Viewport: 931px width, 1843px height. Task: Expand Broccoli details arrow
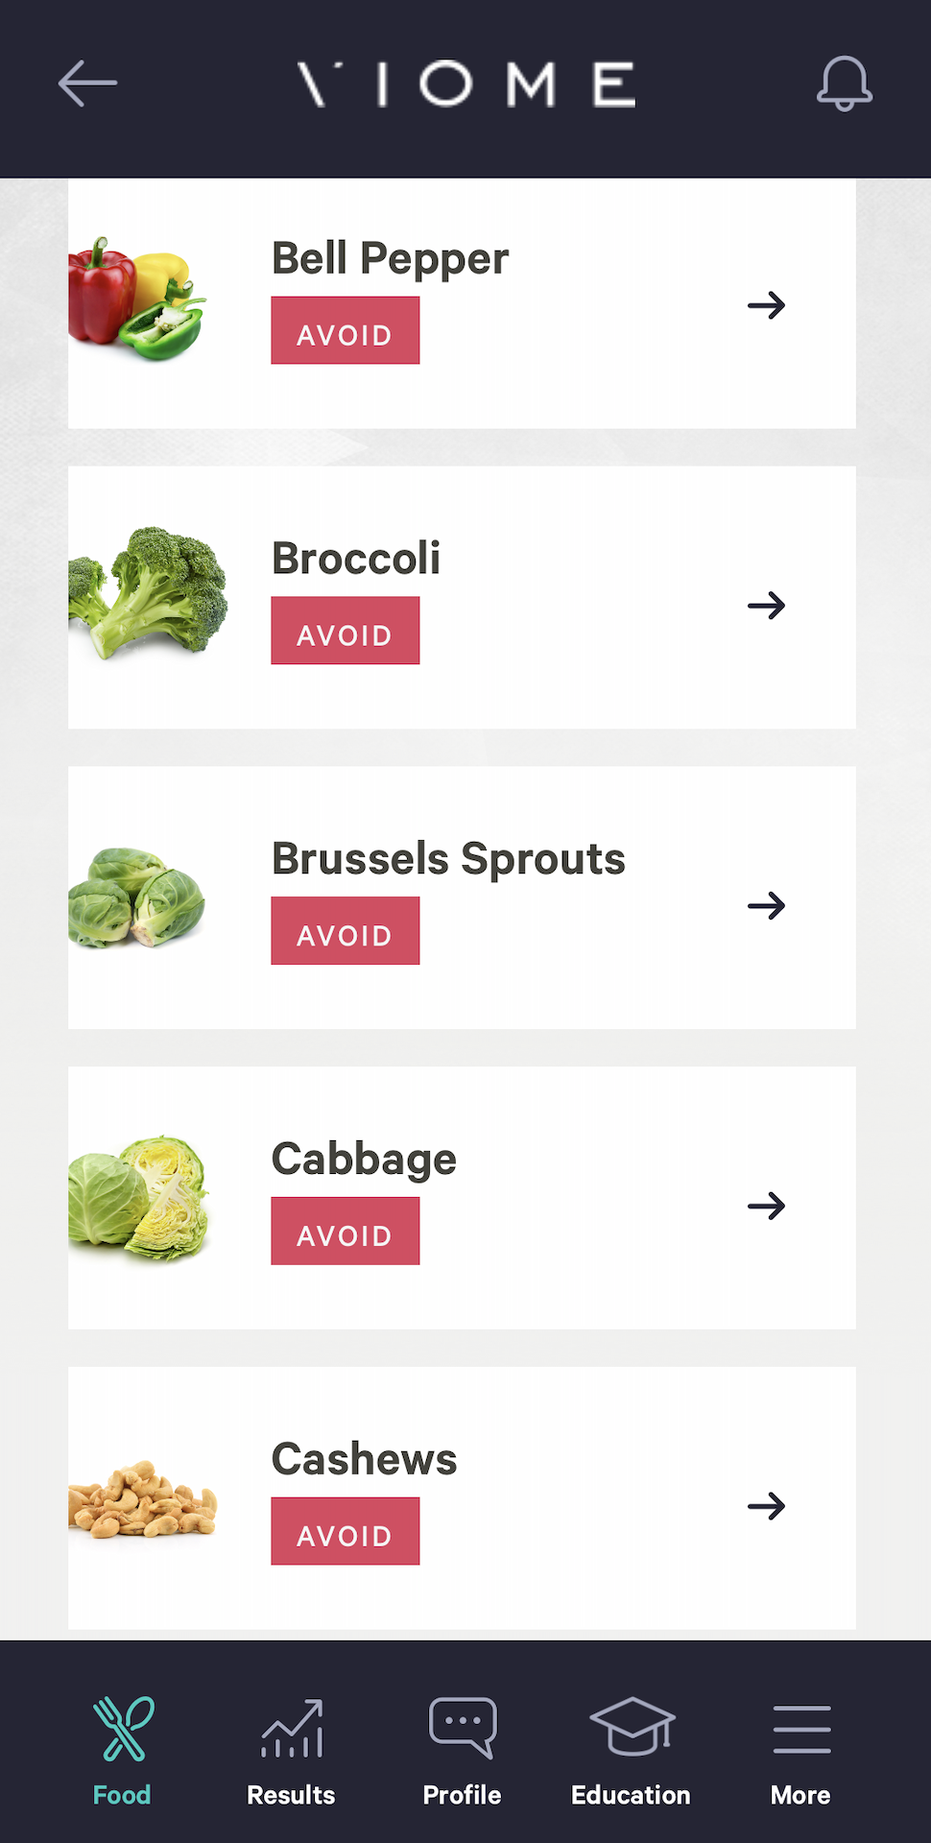coord(766,606)
